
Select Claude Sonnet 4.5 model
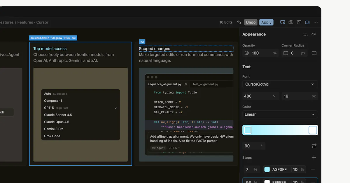click(80, 115)
